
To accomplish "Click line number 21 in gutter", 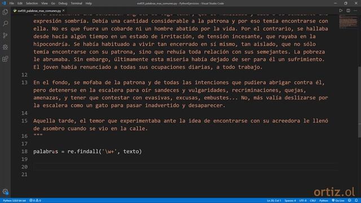I will 24,174.
